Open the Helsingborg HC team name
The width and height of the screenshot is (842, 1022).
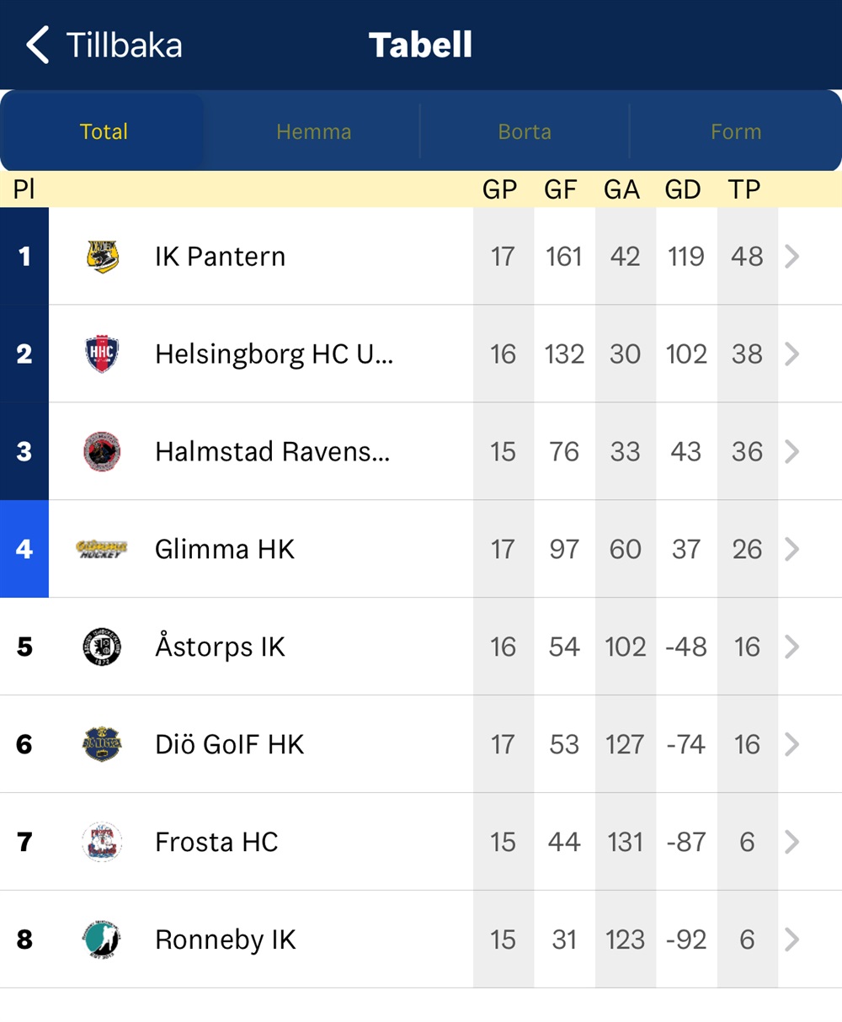pyautogui.click(x=274, y=354)
